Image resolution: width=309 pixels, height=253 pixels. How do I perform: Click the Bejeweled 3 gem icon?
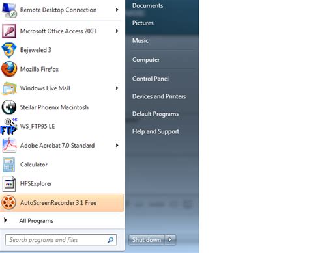click(x=9, y=50)
